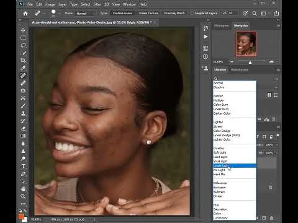Click Navigator zoom out mountains icon
The height and width of the screenshot is (223, 298).
pyautogui.click(x=232, y=61)
